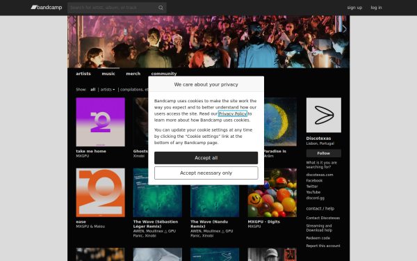Open the discotexas.com link
The image size is (417, 261).
point(320,175)
